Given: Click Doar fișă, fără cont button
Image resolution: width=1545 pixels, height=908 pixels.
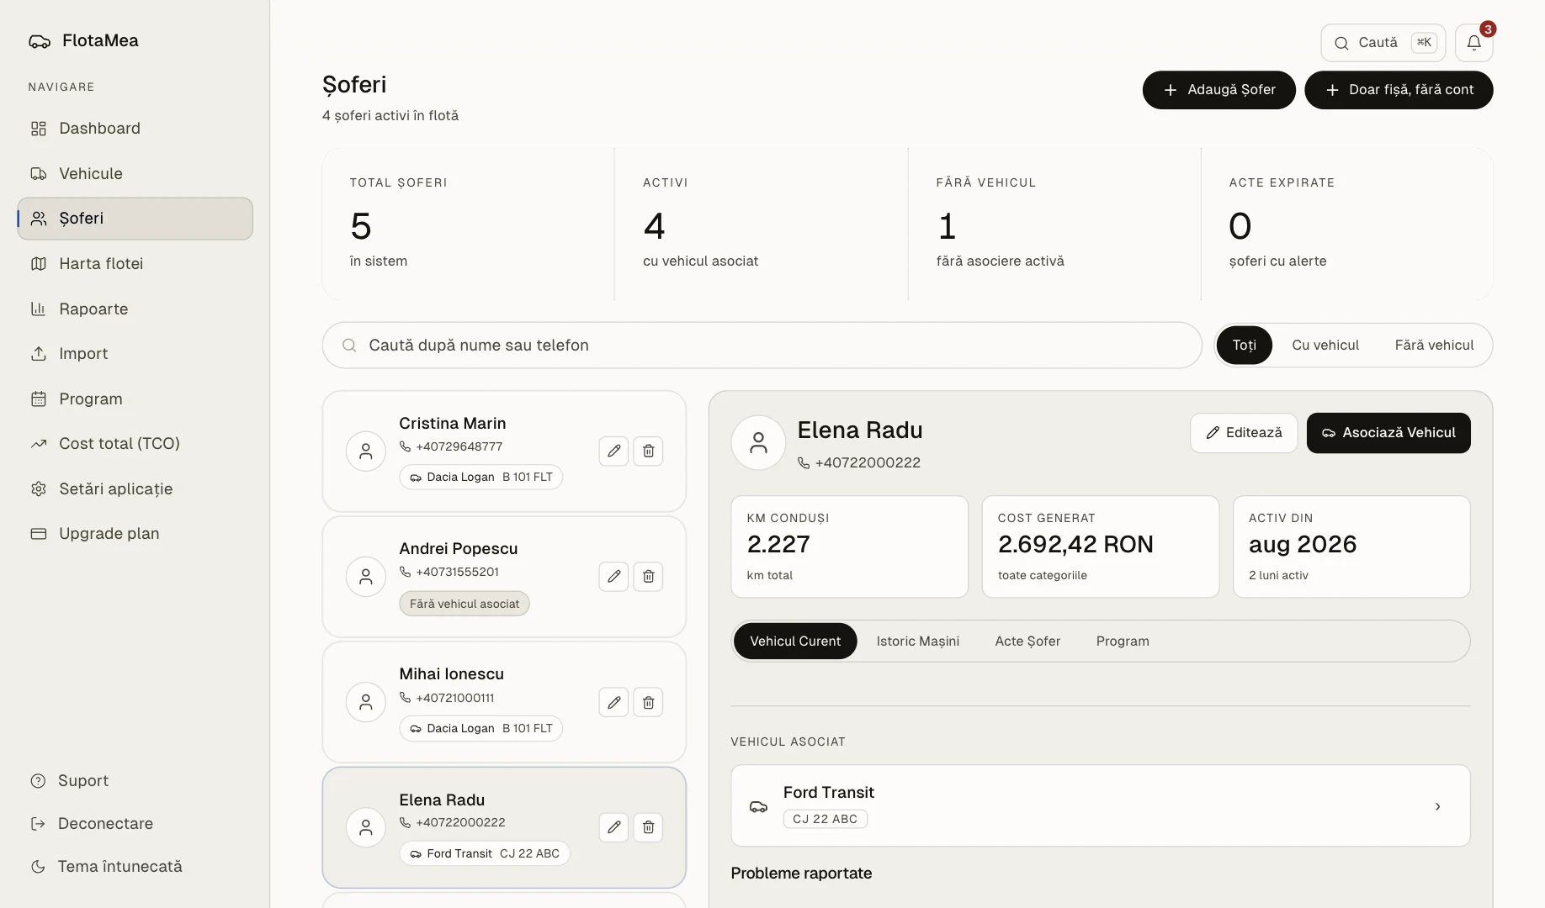Looking at the screenshot, I should pos(1399,90).
